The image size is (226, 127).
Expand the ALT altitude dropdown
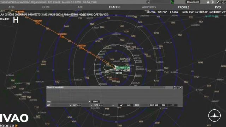[x=91, y=105]
